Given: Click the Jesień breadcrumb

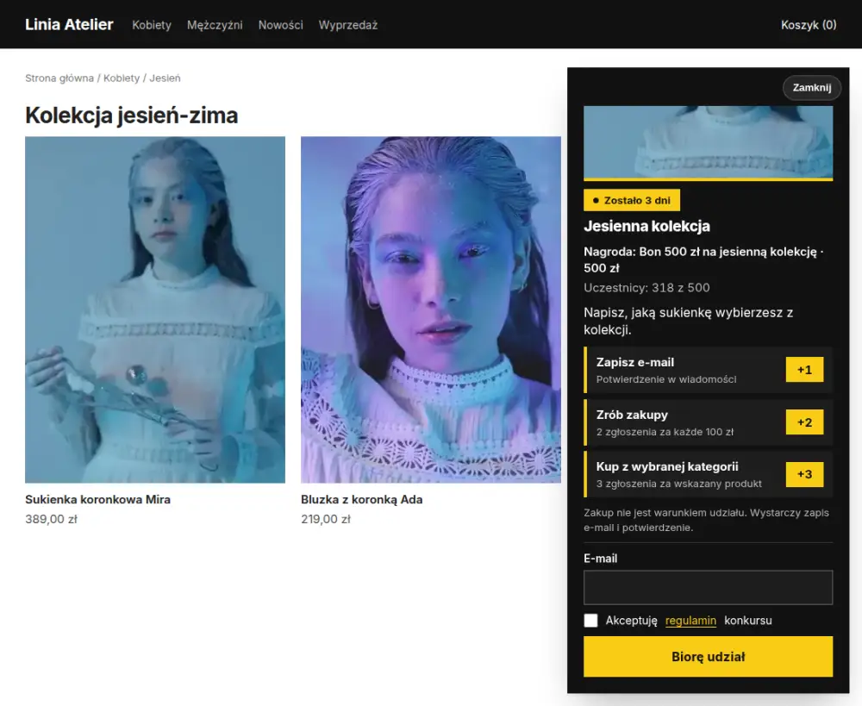Looking at the screenshot, I should pyautogui.click(x=165, y=78).
